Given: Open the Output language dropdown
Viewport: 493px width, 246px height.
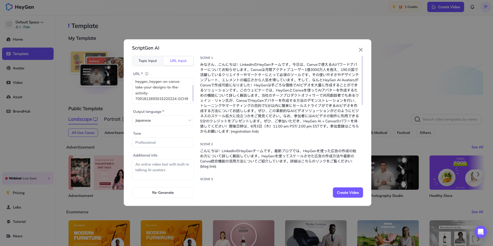Looking at the screenshot, I should (163, 121).
